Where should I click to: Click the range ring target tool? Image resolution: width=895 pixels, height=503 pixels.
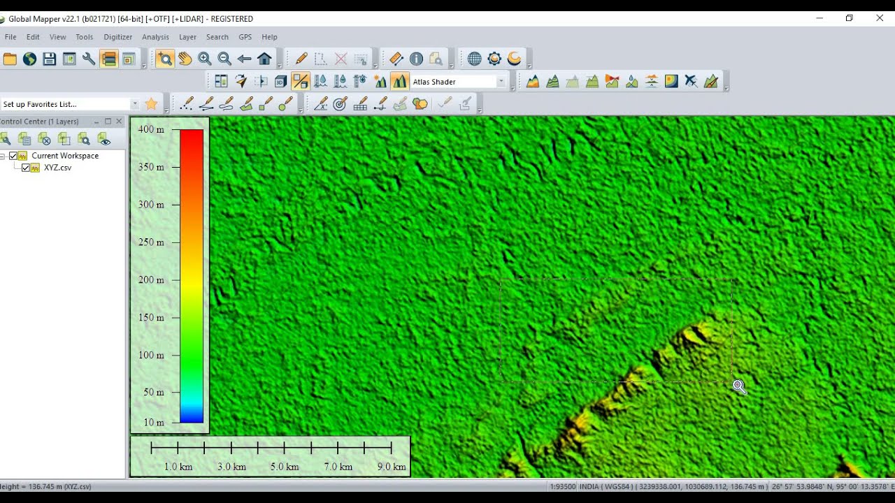pos(341,104)
